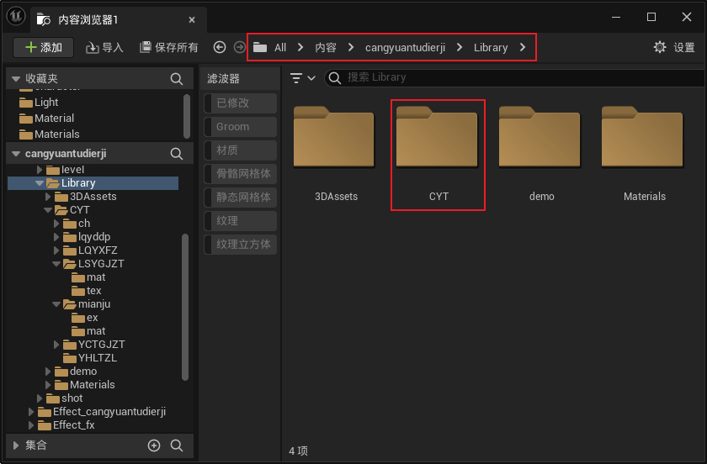Click search icon in cangyuantudierji panel
707x464 pixels.
(177, 154)
